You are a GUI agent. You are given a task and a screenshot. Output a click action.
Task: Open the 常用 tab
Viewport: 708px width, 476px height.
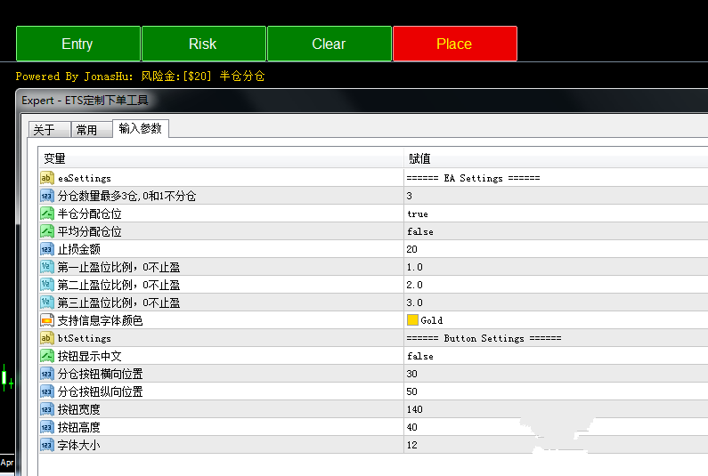(x=87, y=130)
